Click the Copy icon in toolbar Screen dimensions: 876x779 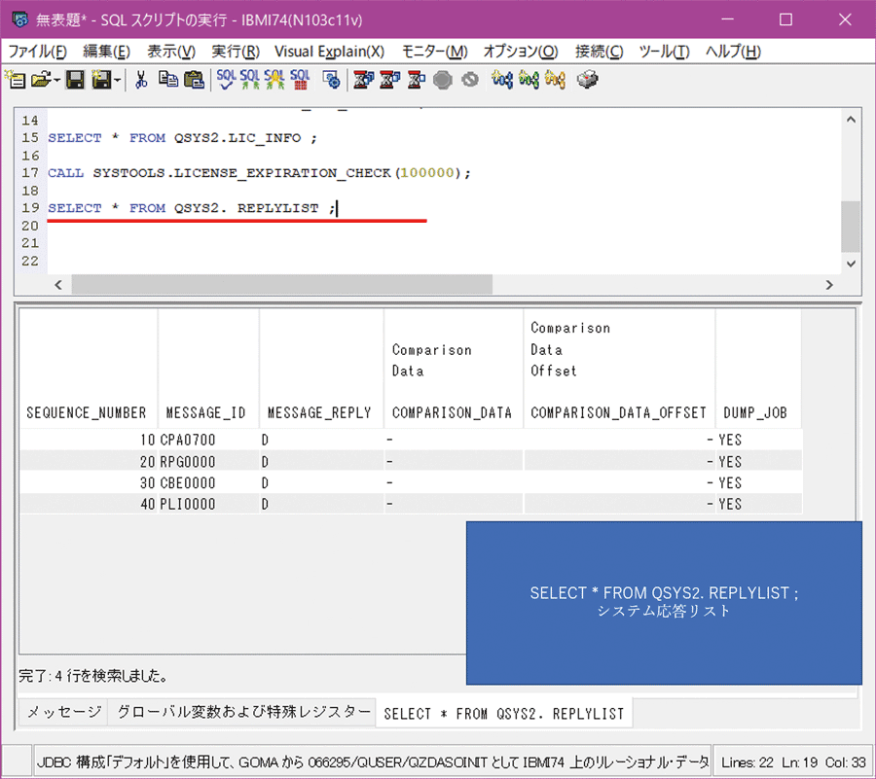[x=167, y=80]
